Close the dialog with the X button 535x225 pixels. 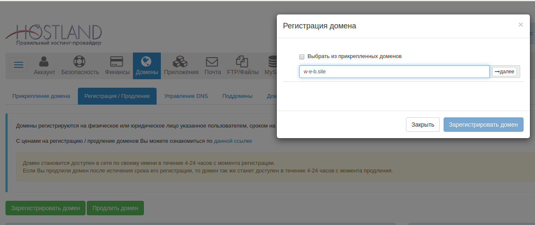521,25
